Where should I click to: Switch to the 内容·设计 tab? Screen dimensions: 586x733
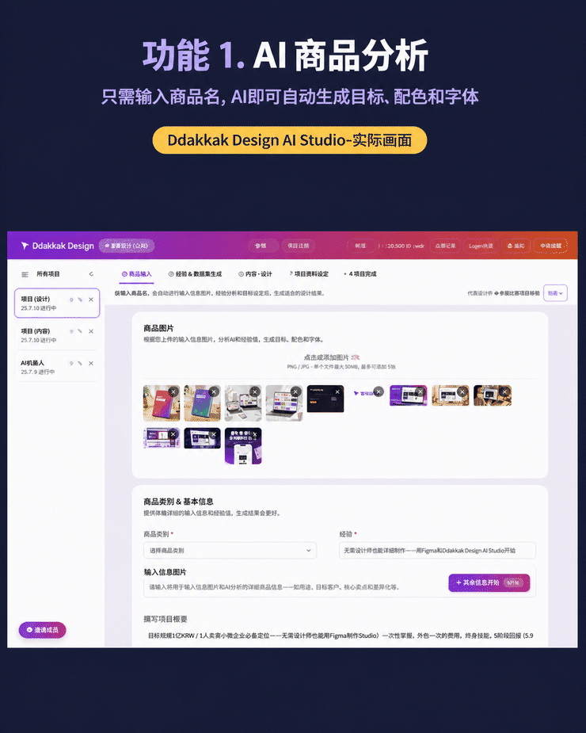coord(255,274)
